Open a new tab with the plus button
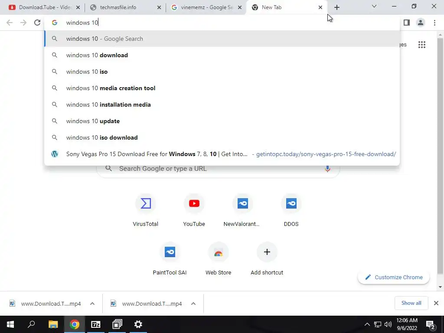This screenshot has height=333, width=444. pyautogui.click(x=336, y=7)
